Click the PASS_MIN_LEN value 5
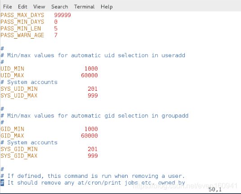This screenshot has height=194, width=241. [56, 29]
